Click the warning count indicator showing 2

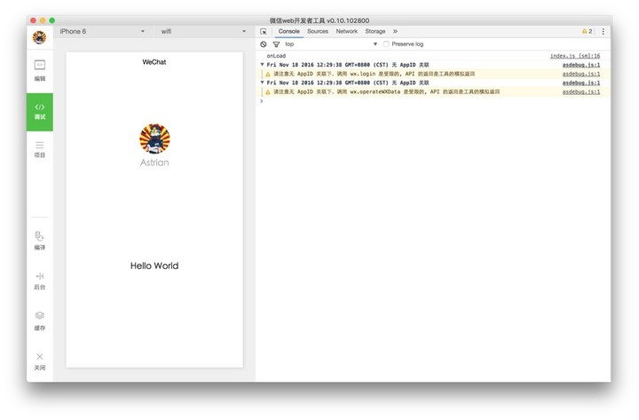[588, 31]
